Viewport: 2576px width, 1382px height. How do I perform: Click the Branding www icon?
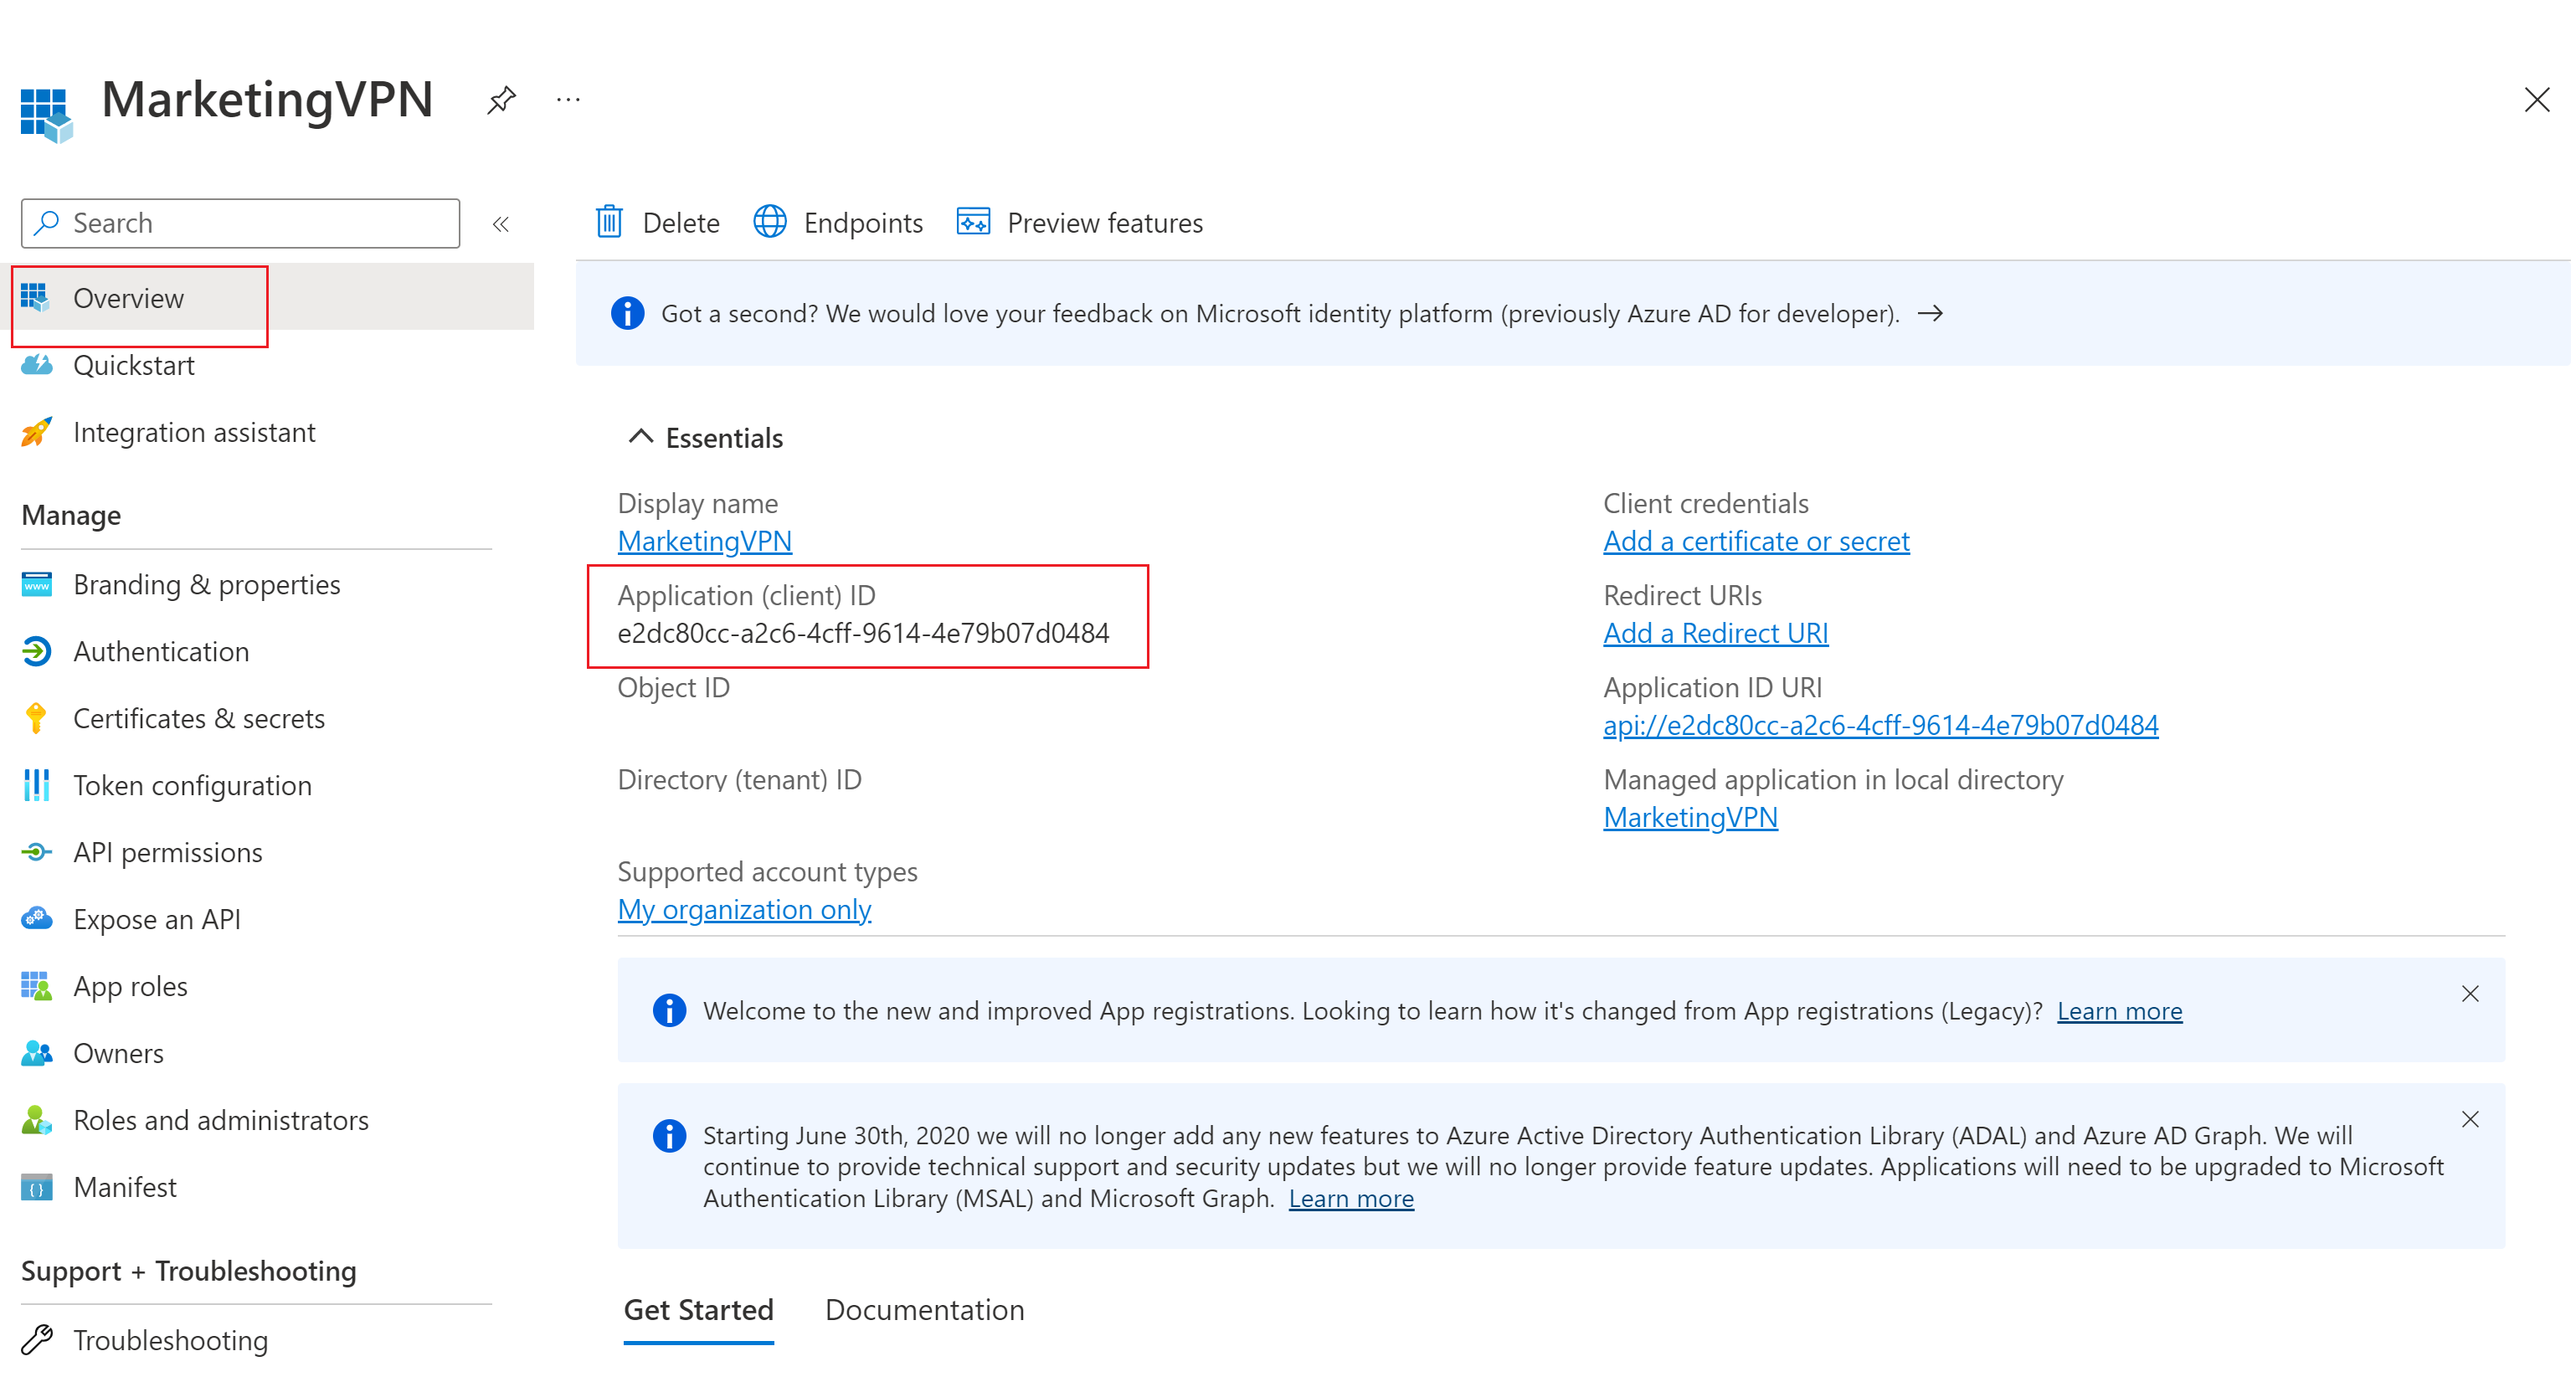pyautogui.click(x=36, y=584)
